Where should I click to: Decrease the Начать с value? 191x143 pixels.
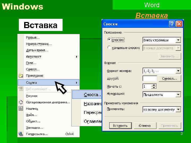tap(154, 88)
